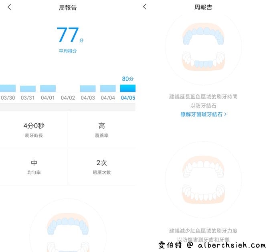Tap the 03/30 date label
The height and width of the screenshot is (252, 271).
[8, 98]
